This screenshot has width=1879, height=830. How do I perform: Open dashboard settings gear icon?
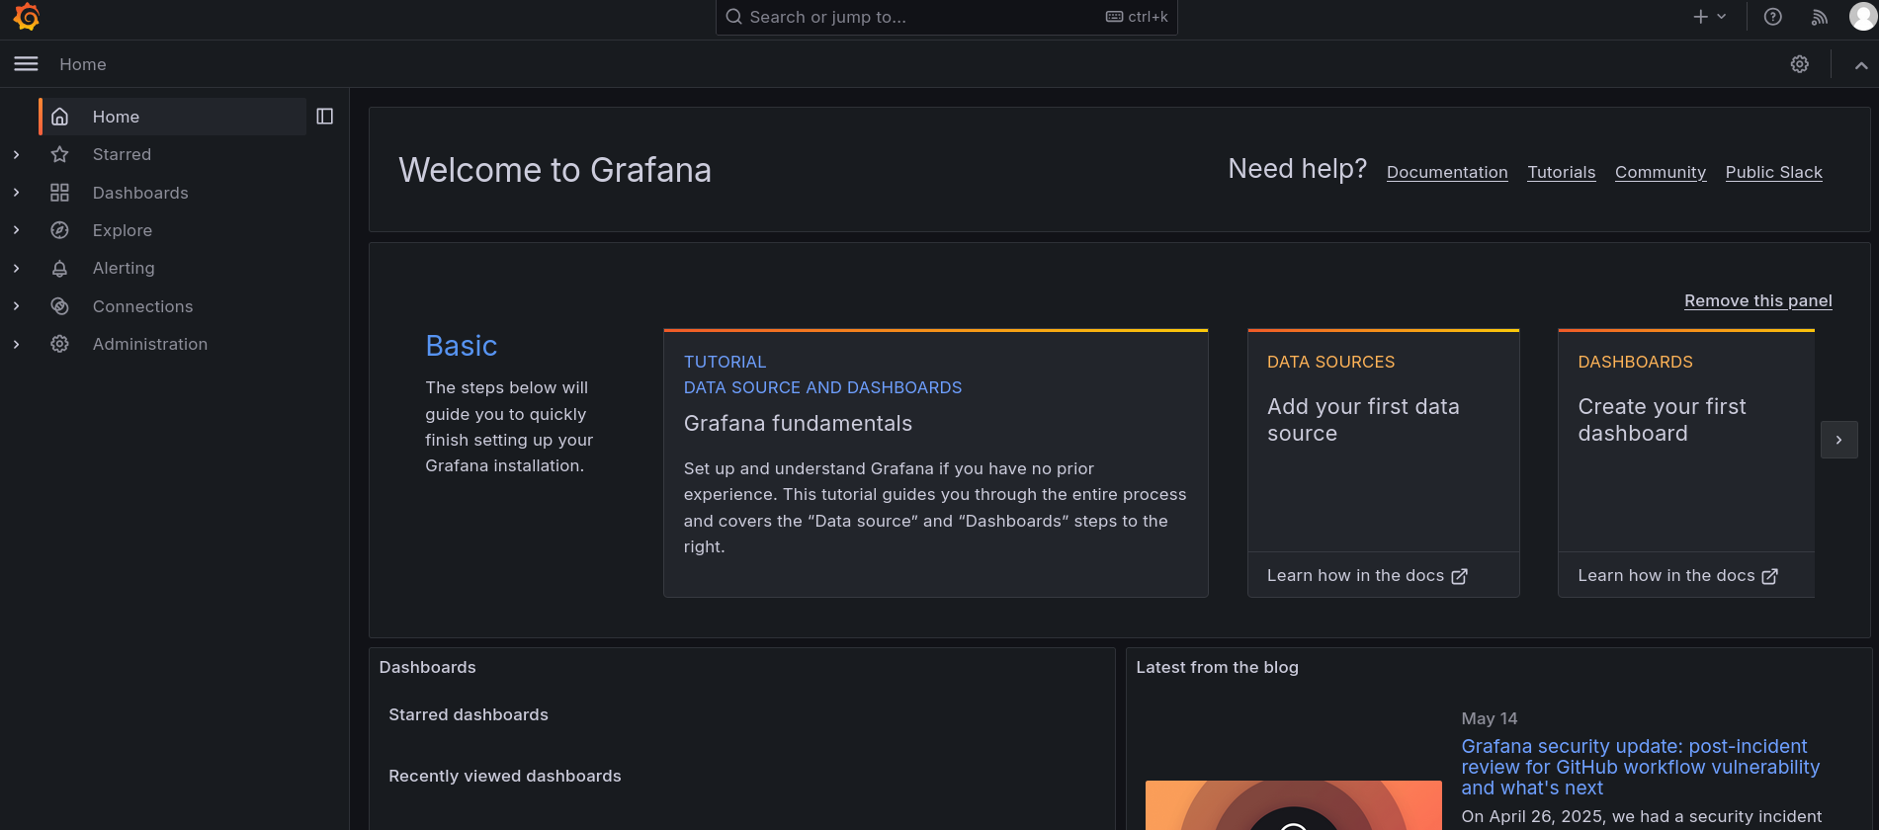point(1799,64)
